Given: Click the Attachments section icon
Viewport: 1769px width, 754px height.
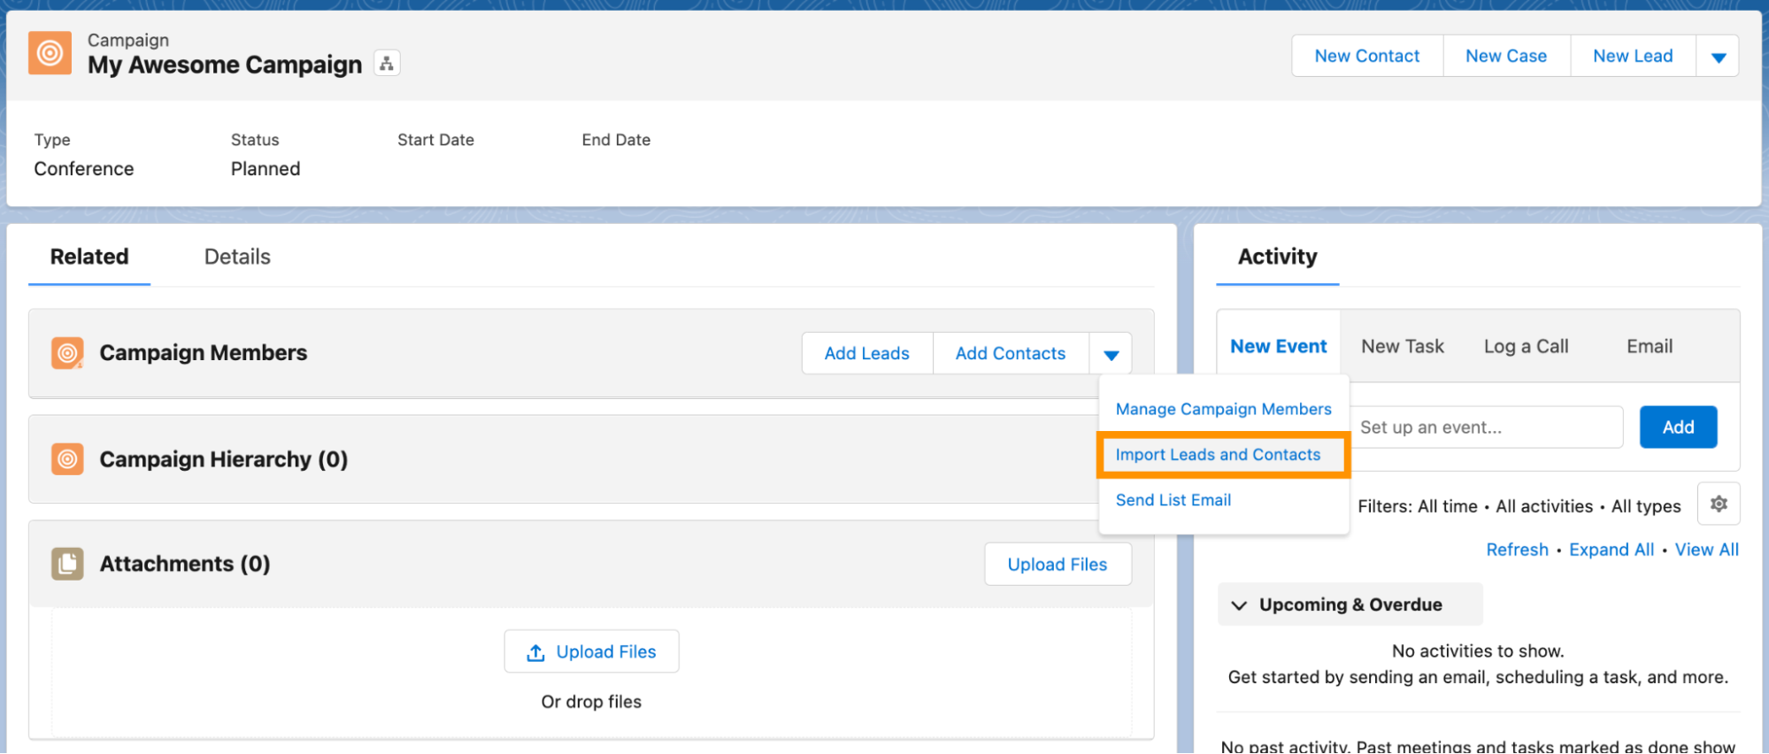Looking at the screenshot, I should [67, 564].
